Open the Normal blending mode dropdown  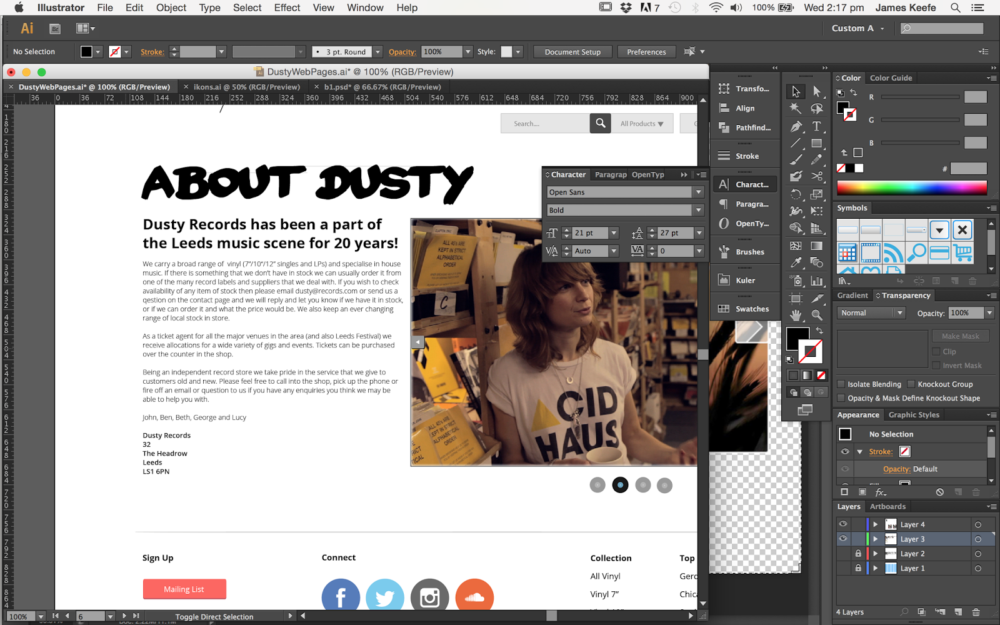pos(871,313)
